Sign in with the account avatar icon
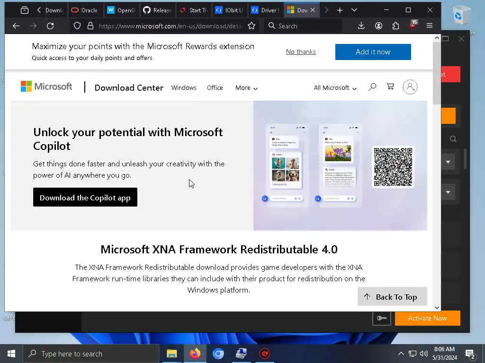Screen dimensions: 485x363 pyautogui.click(x=410, y=87)
